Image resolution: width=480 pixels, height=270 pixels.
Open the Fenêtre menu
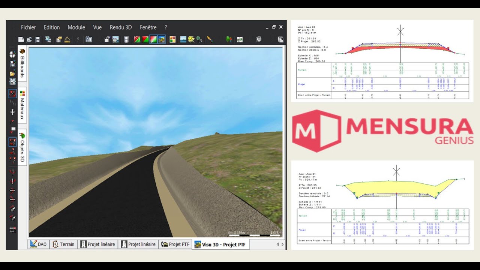(148, 27)
